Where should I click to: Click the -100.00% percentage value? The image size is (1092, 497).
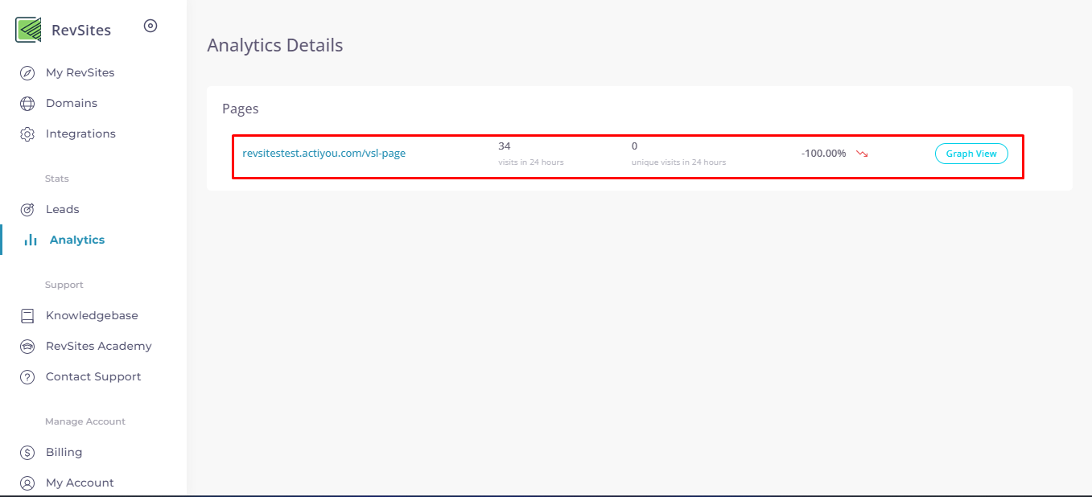pyautogui.click(x=824, y=153)
